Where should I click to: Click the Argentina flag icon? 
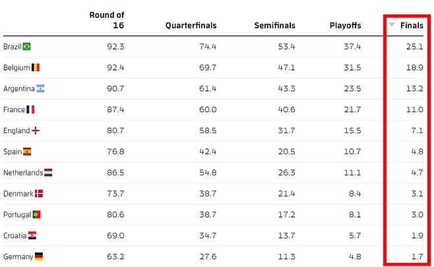(x=41, y=88)
